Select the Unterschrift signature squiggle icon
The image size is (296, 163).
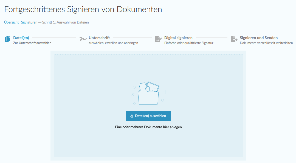(x=83, y=39)
